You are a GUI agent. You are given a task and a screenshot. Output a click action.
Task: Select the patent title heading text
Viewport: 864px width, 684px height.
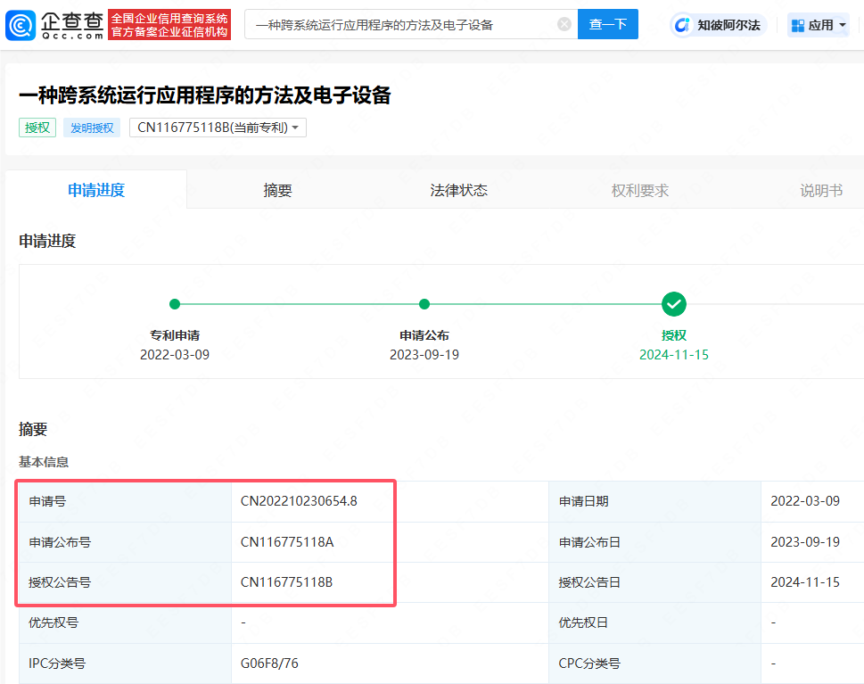(204, 95)
